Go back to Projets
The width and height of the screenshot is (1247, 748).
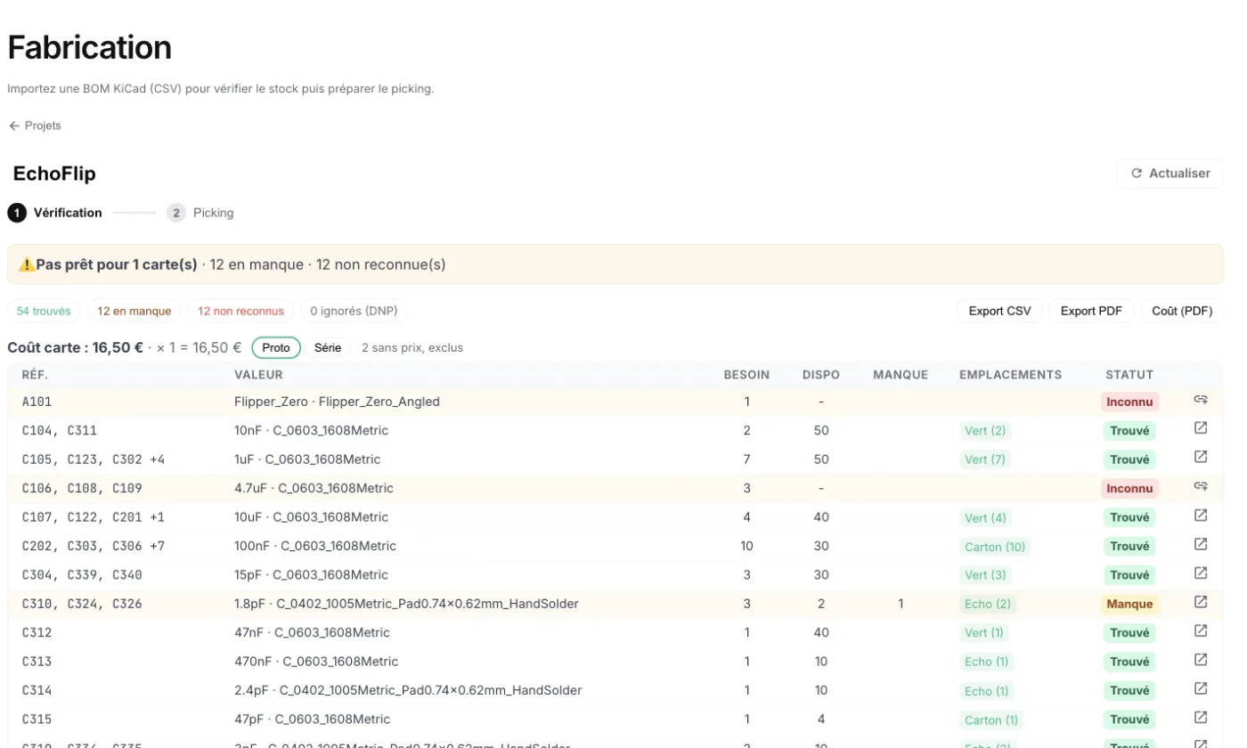tap(35, 126)
